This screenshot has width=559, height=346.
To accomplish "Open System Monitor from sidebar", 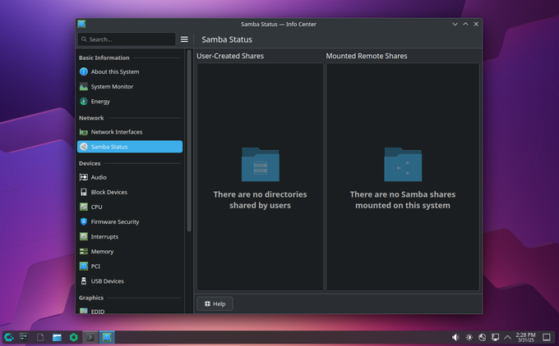I will pyautogui.click(x=130, y=87).
